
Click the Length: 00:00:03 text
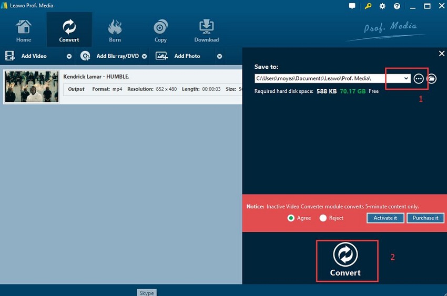pos(201,89)
